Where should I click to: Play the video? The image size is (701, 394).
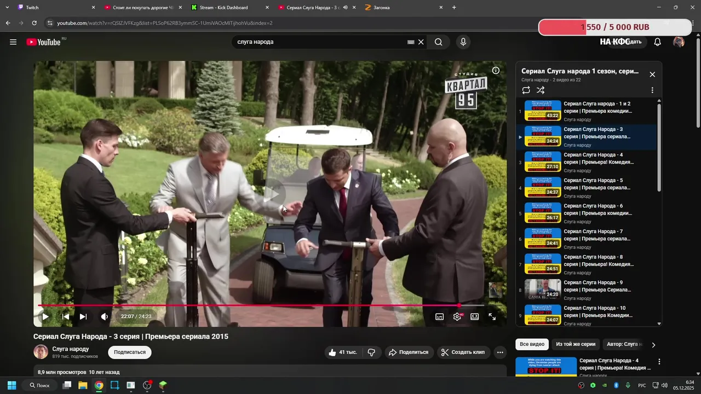[45, 316]
